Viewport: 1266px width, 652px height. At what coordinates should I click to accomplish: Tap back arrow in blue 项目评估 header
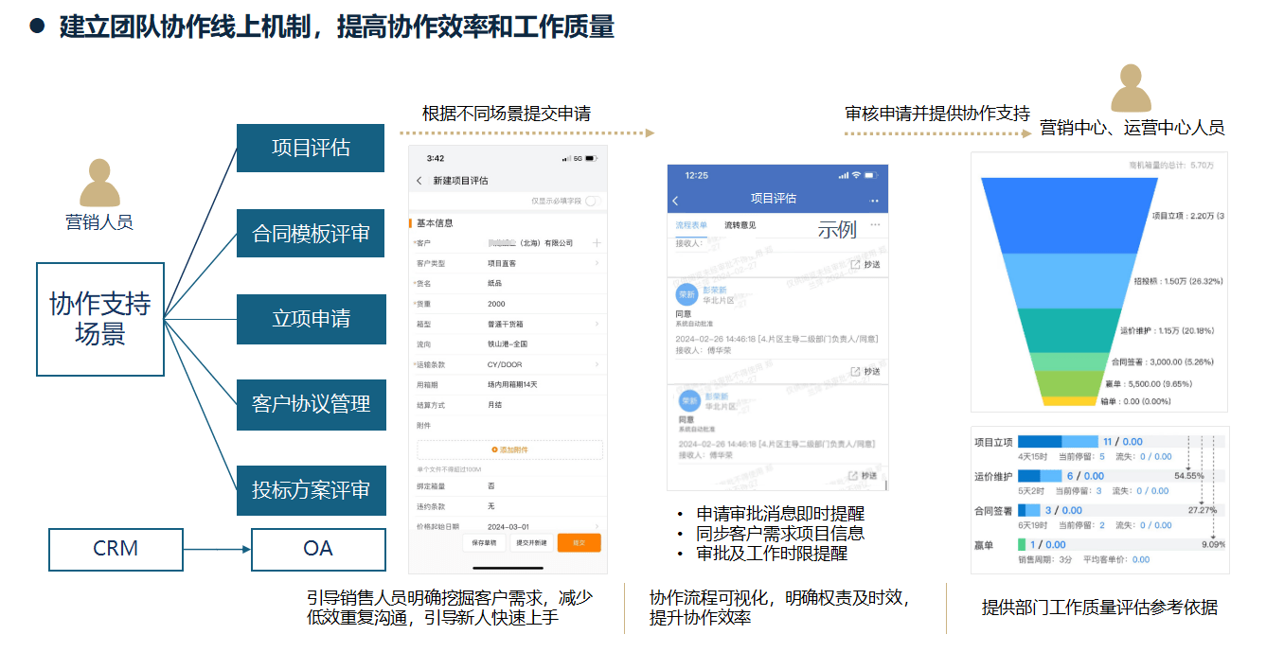click(675, 201)
